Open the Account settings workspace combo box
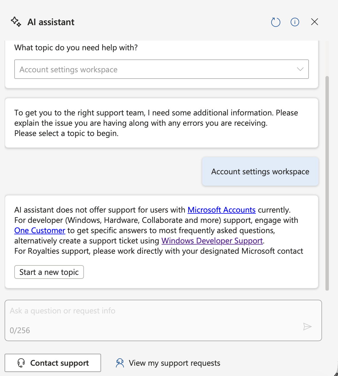338x376 pixels. tap(154, 69)
